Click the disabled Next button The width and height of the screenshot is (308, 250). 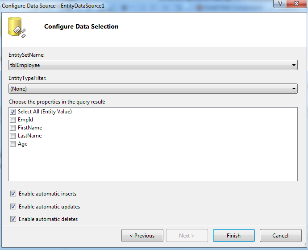(x=187, y=235)
